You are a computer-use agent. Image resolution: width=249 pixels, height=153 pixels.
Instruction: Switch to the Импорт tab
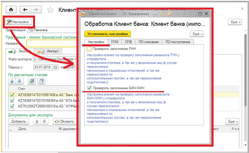pyautogui.click(x=48, y=51)
